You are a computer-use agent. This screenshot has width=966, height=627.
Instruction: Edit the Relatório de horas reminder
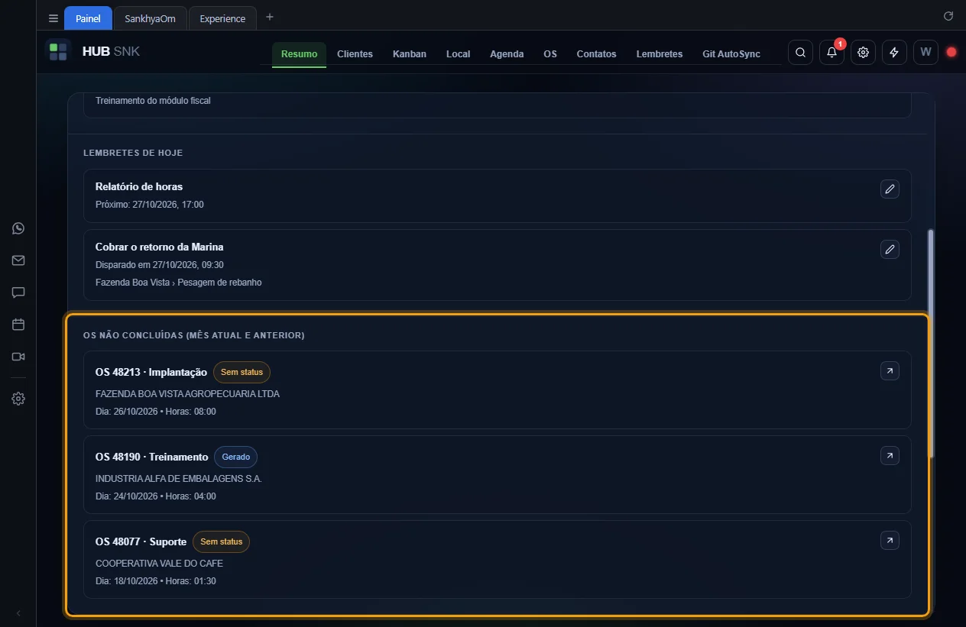click(890, 189)
